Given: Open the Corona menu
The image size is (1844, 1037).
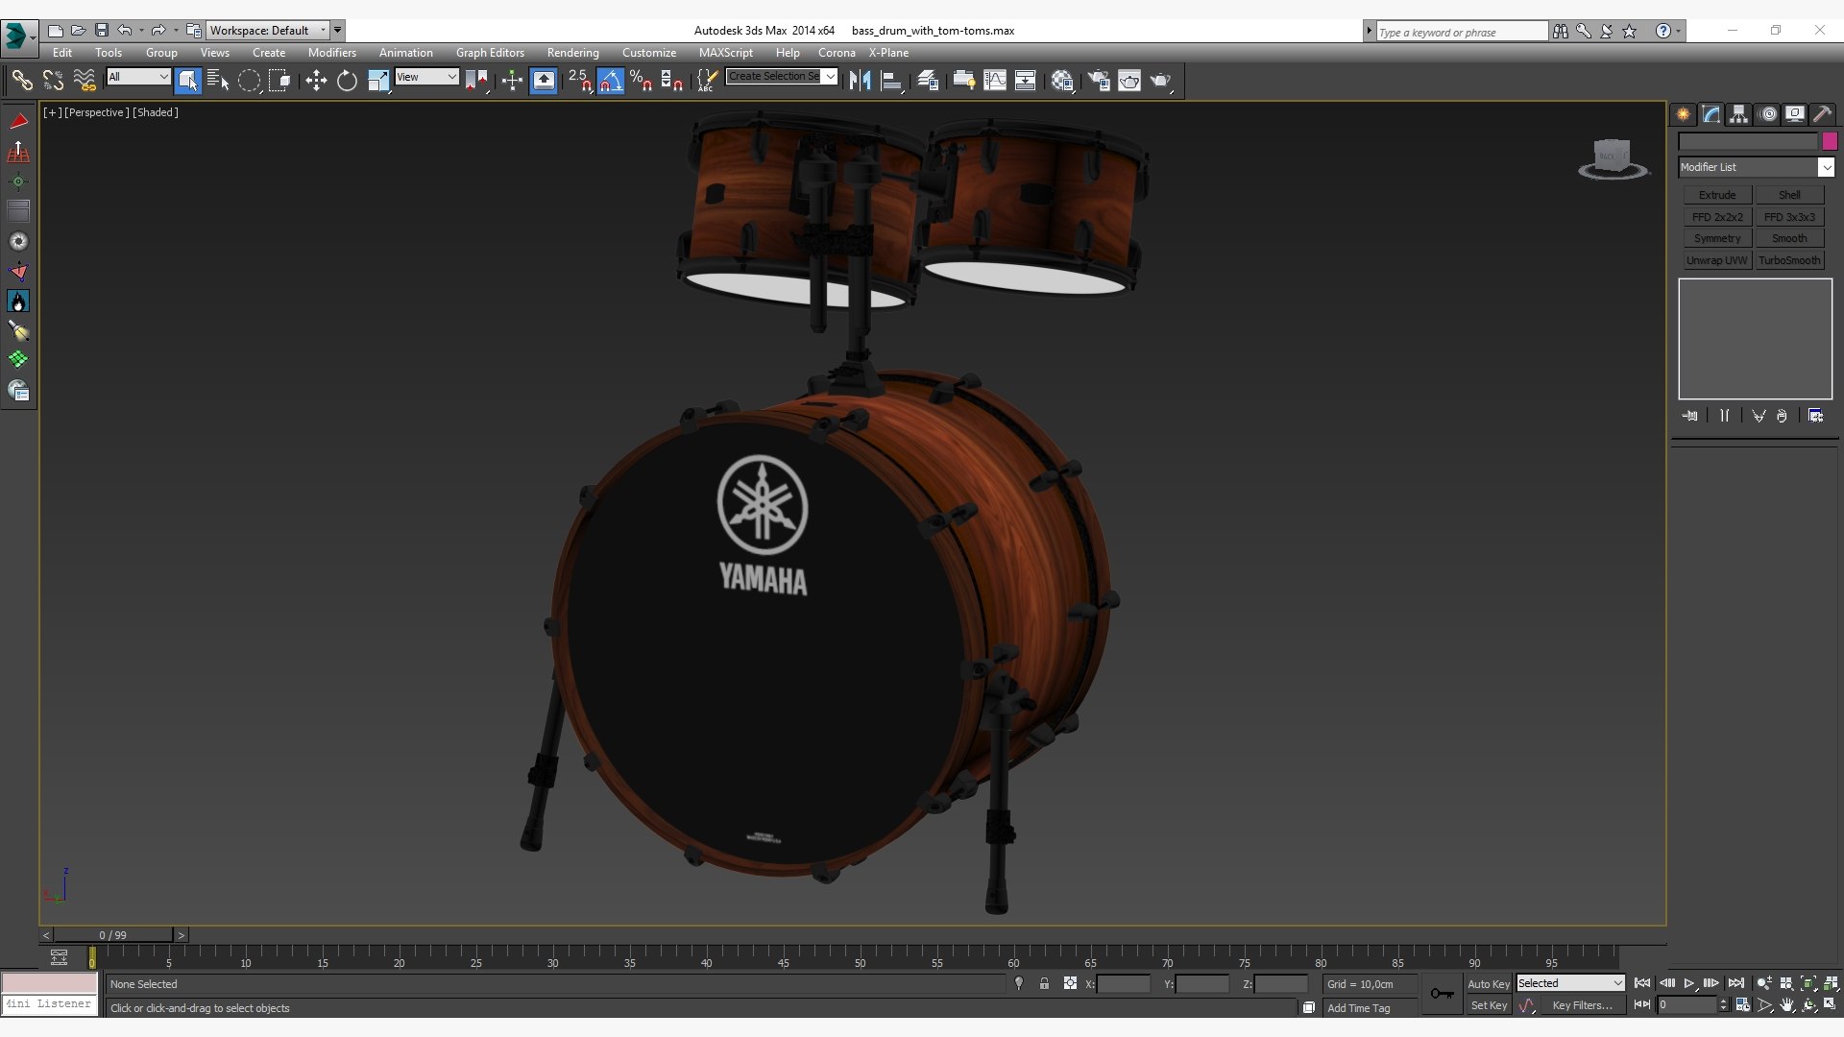Looking at the screenshot, I should tap(837, 53).
